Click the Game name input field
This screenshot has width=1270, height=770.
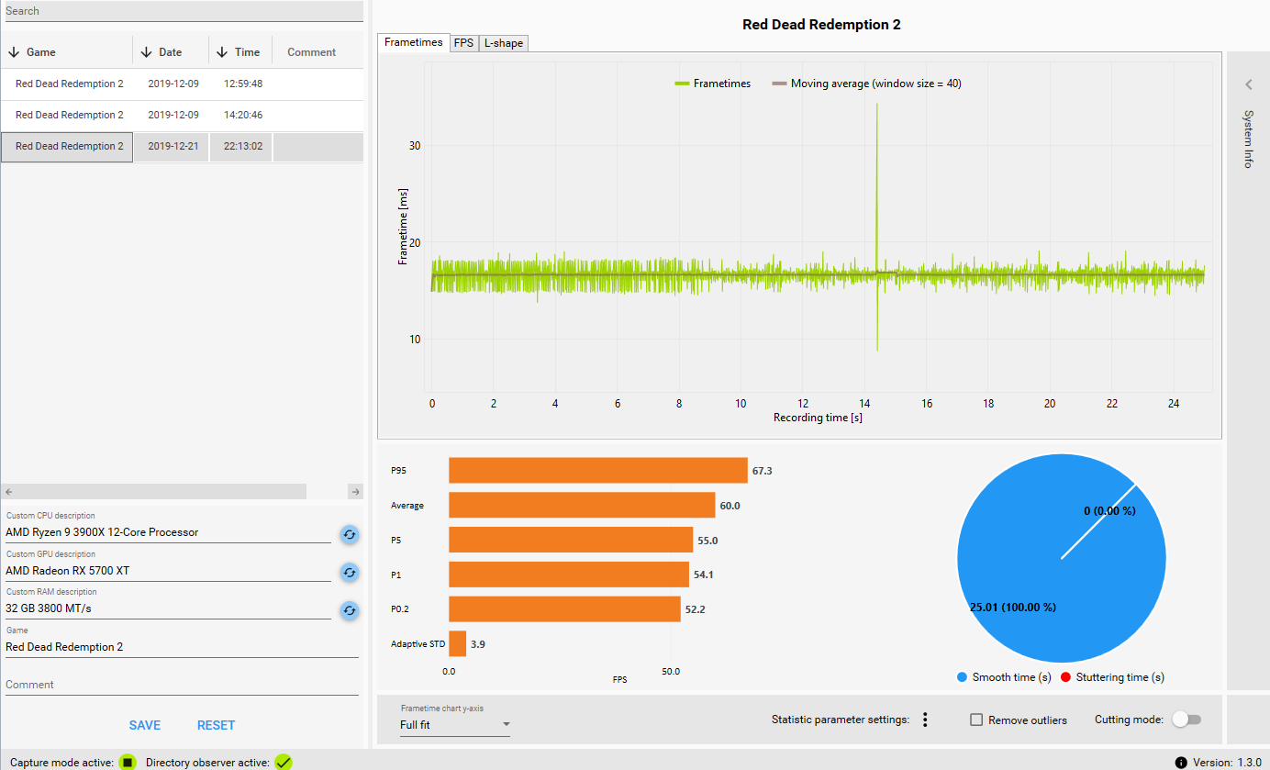(182, 647)
